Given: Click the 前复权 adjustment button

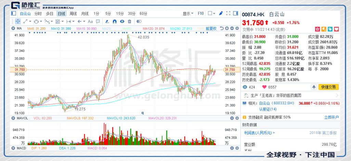Looking at the screenshot, I should (211, 28).
